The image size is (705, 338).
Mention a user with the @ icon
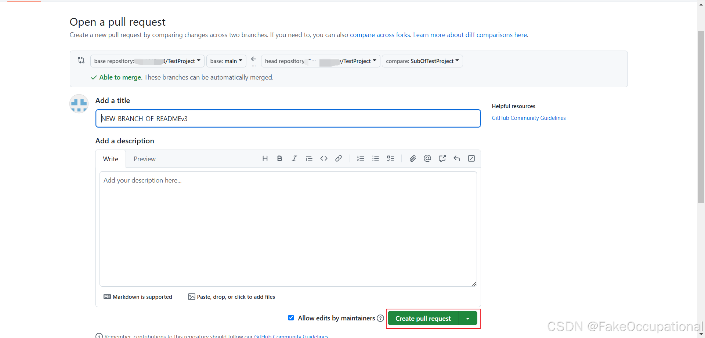point(427,158)
